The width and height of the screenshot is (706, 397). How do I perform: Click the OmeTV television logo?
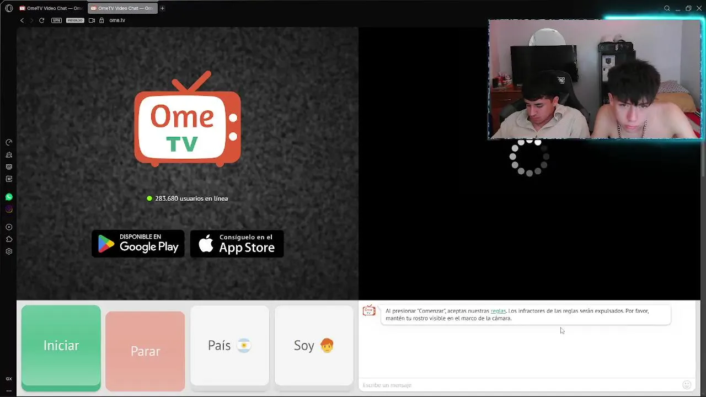point(188,119)
